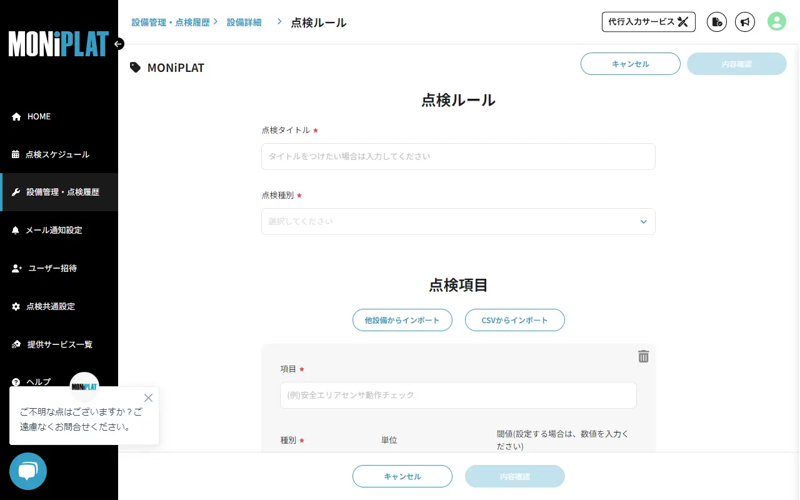This screenshot has width=800, height=500.
Task: Open ユーザー招待 user-invite icon
Action: coord(15,268)
